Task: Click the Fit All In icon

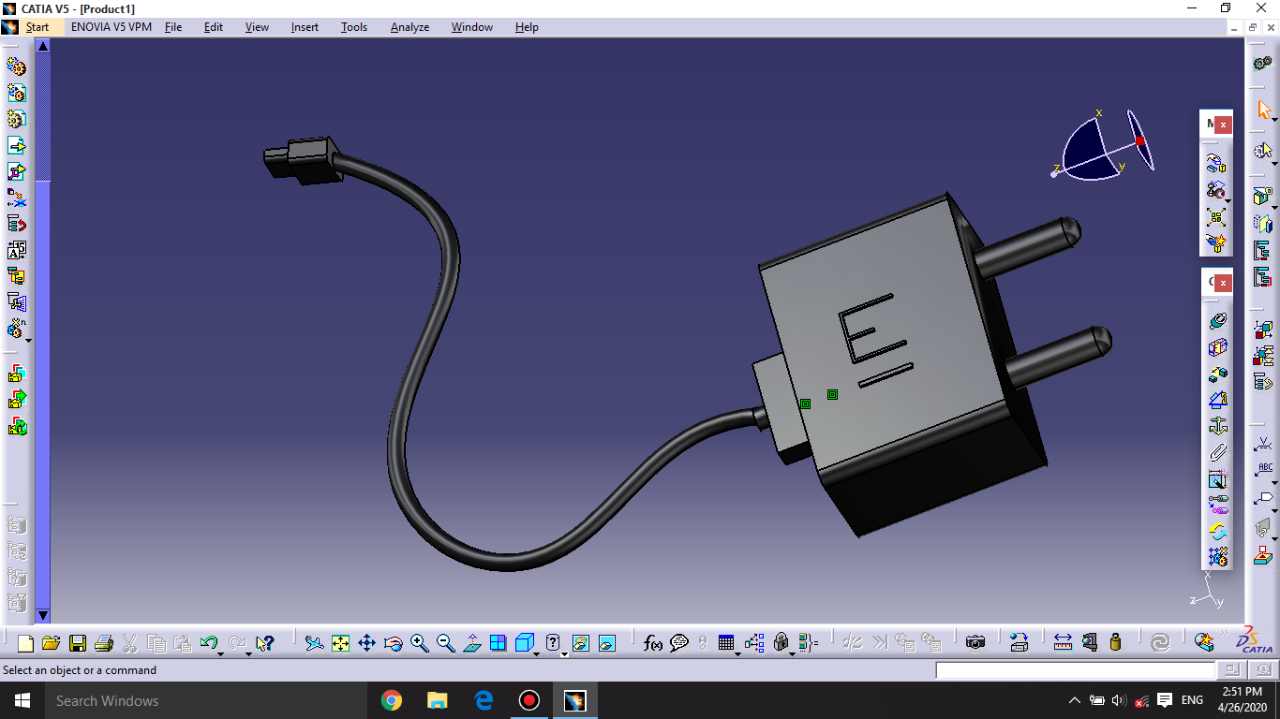Action: point(341,643)
